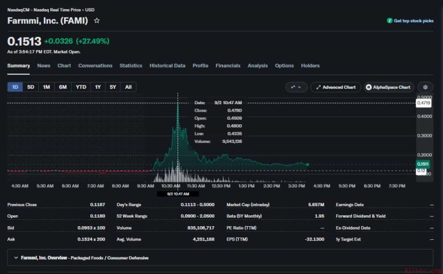The height and width of the screenshot is (274, 443).
Task: Open the Profile tab
Action: pyautogui.click(x=200, y=66)
